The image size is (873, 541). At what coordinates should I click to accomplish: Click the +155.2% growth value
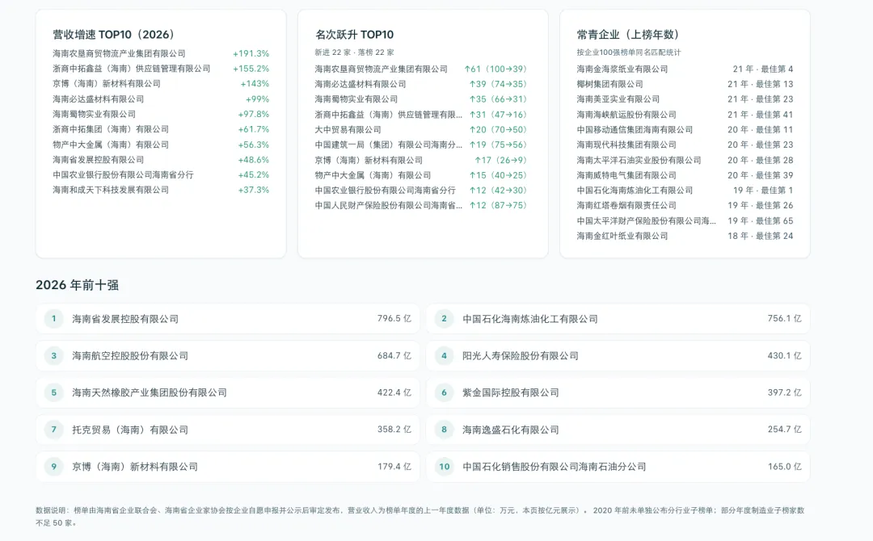pyautogui.click(x=251, y=69)
